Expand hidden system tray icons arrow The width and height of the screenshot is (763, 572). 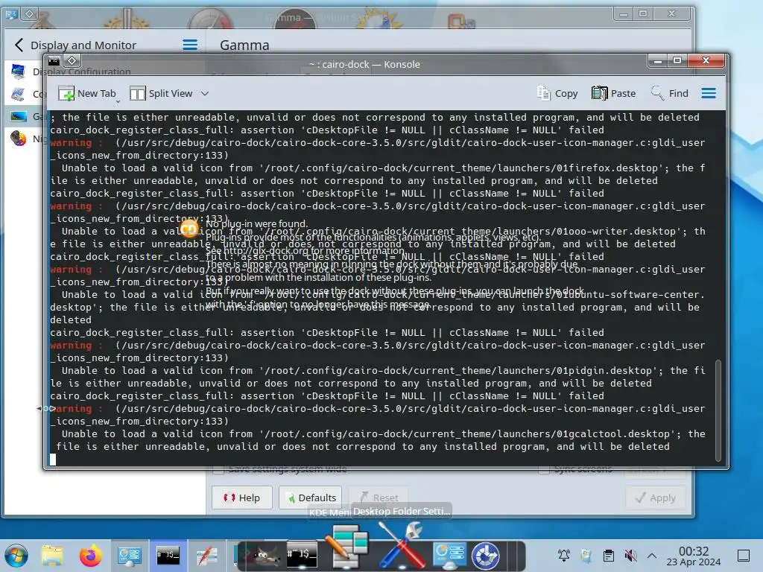pyautogui.click(x=653, y=556)
